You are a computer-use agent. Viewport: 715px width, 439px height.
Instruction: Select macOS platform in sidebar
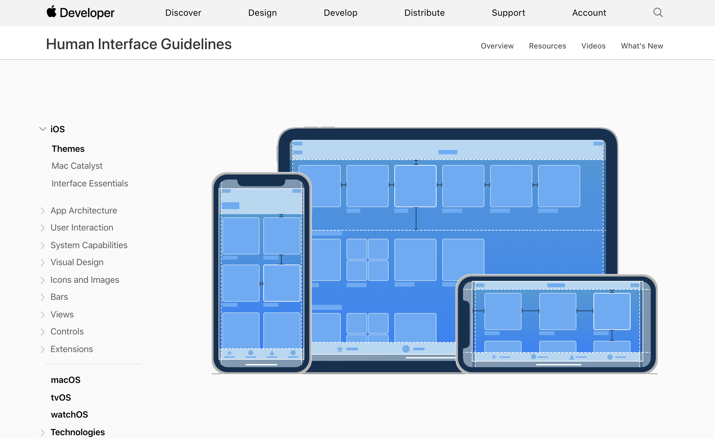[66, 380]
